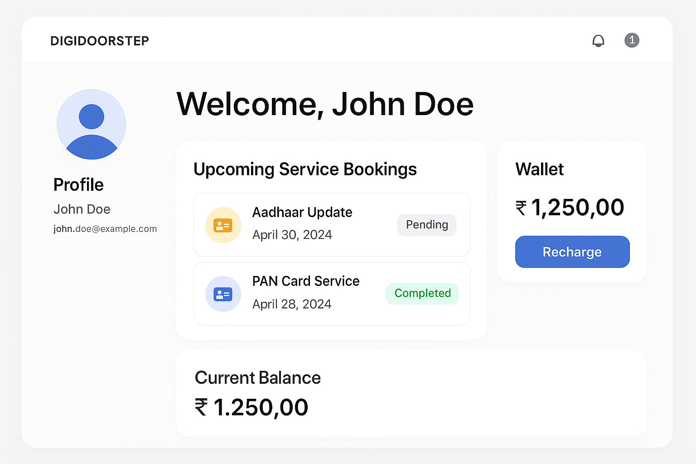Open the notifications bell icon

[x=598, y=41]
